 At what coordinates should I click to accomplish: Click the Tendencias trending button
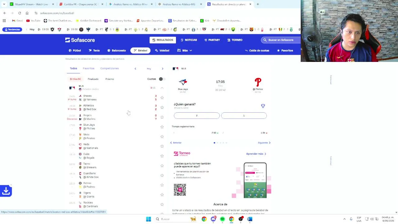point(12,30)
